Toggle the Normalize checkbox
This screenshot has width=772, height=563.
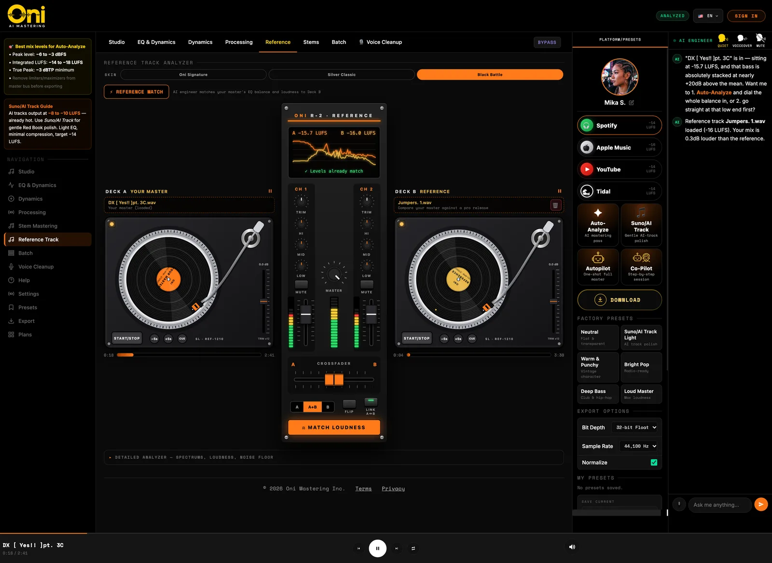pos(654,463)
